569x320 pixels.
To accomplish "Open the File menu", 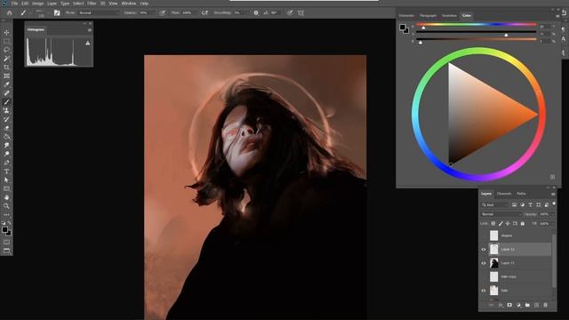I will (x=14, y=4).
